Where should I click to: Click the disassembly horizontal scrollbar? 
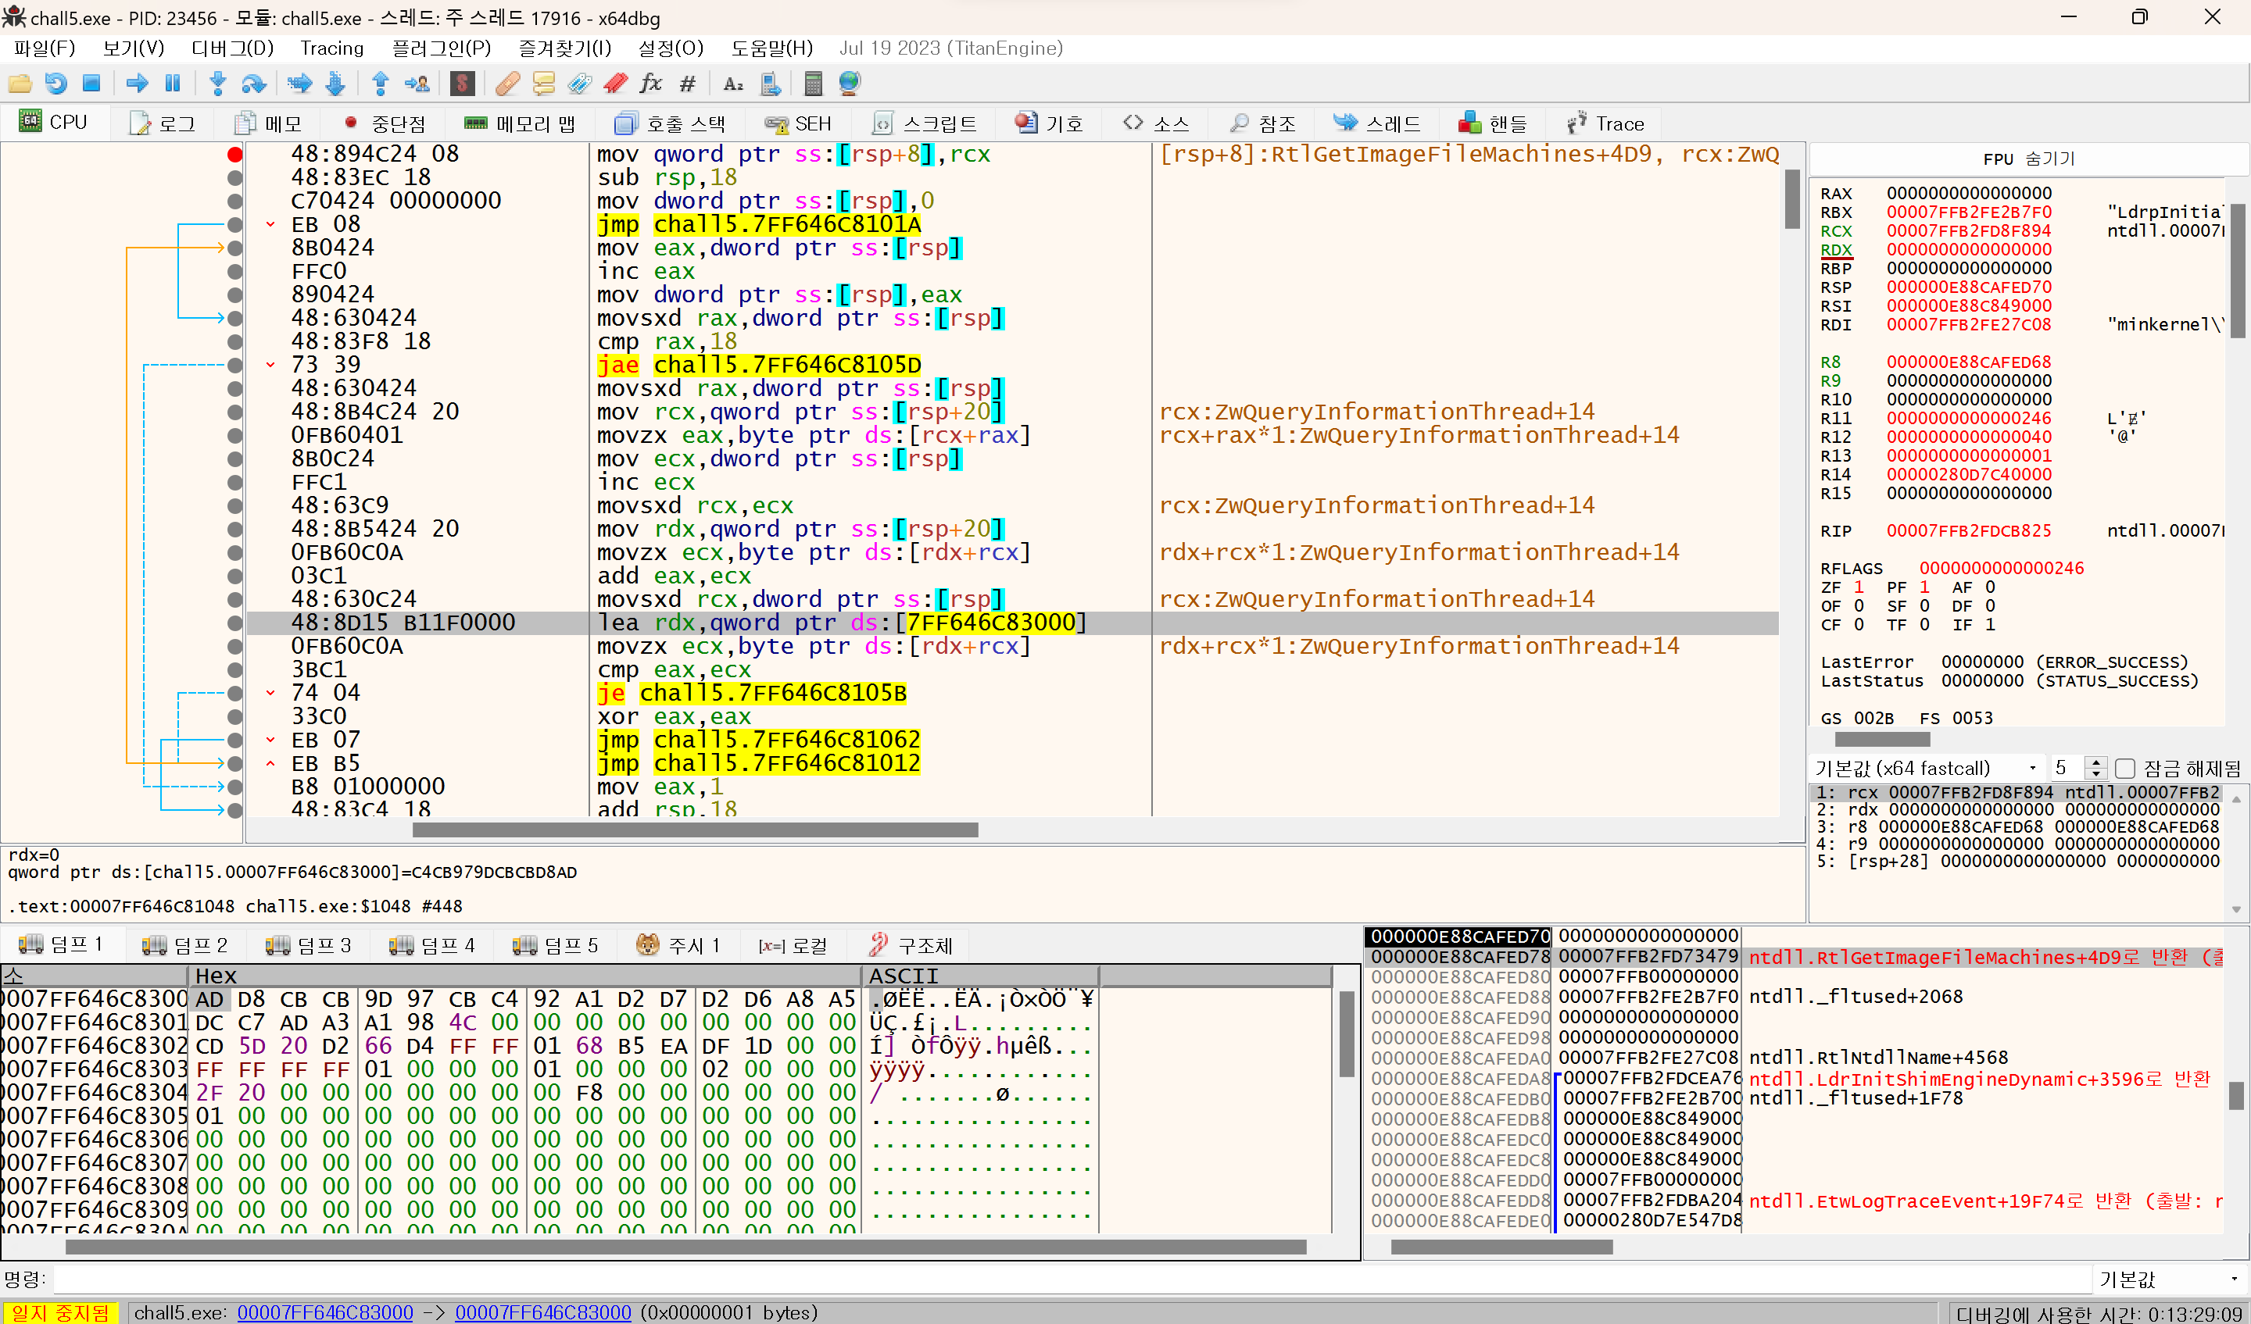click(695, 830)
